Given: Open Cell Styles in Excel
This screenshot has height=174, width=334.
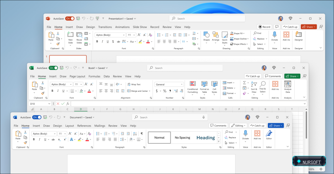Looking at the screenshot, I should click(x=214, y=88).
